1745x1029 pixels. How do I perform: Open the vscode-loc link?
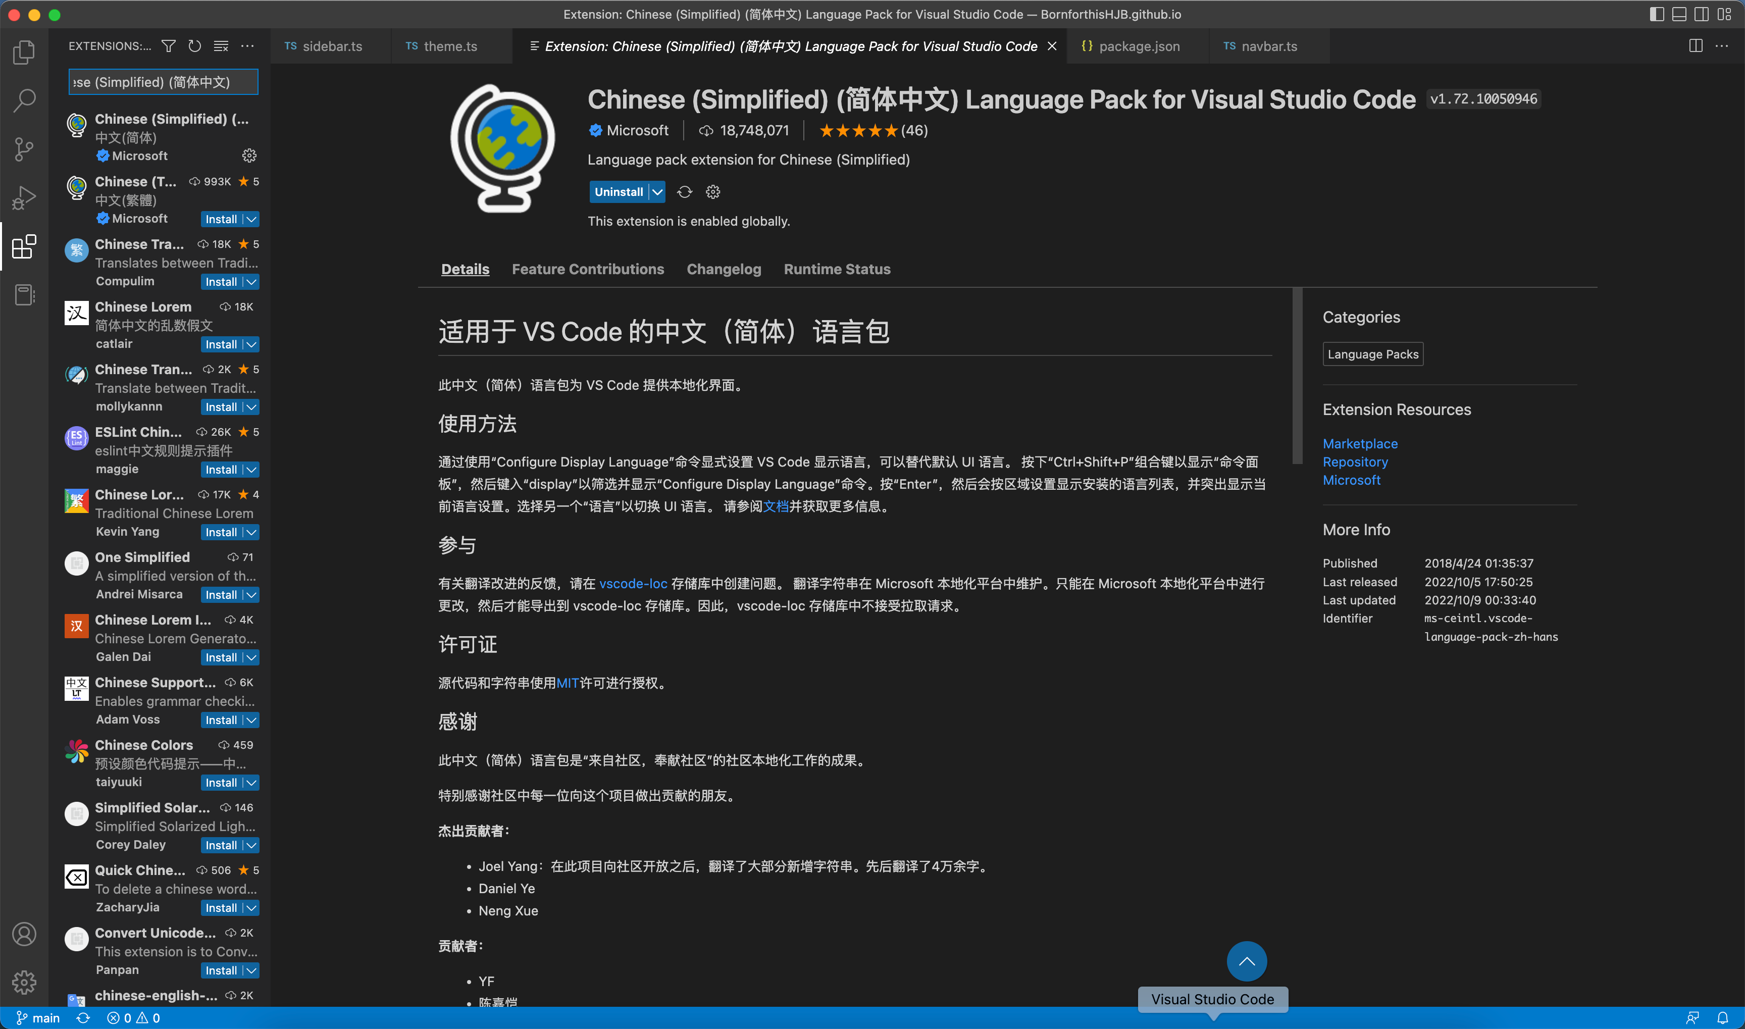point(633,584)
